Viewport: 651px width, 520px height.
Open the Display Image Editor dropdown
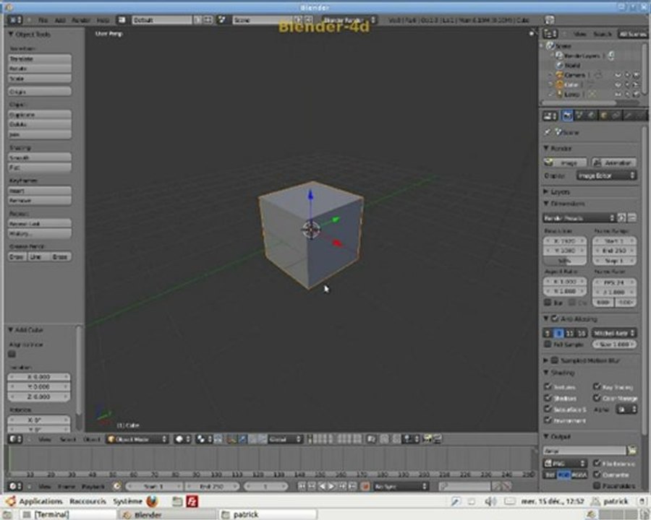coord(606,175)
